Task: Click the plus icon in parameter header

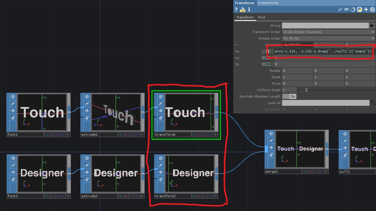Action: (366, 10)
